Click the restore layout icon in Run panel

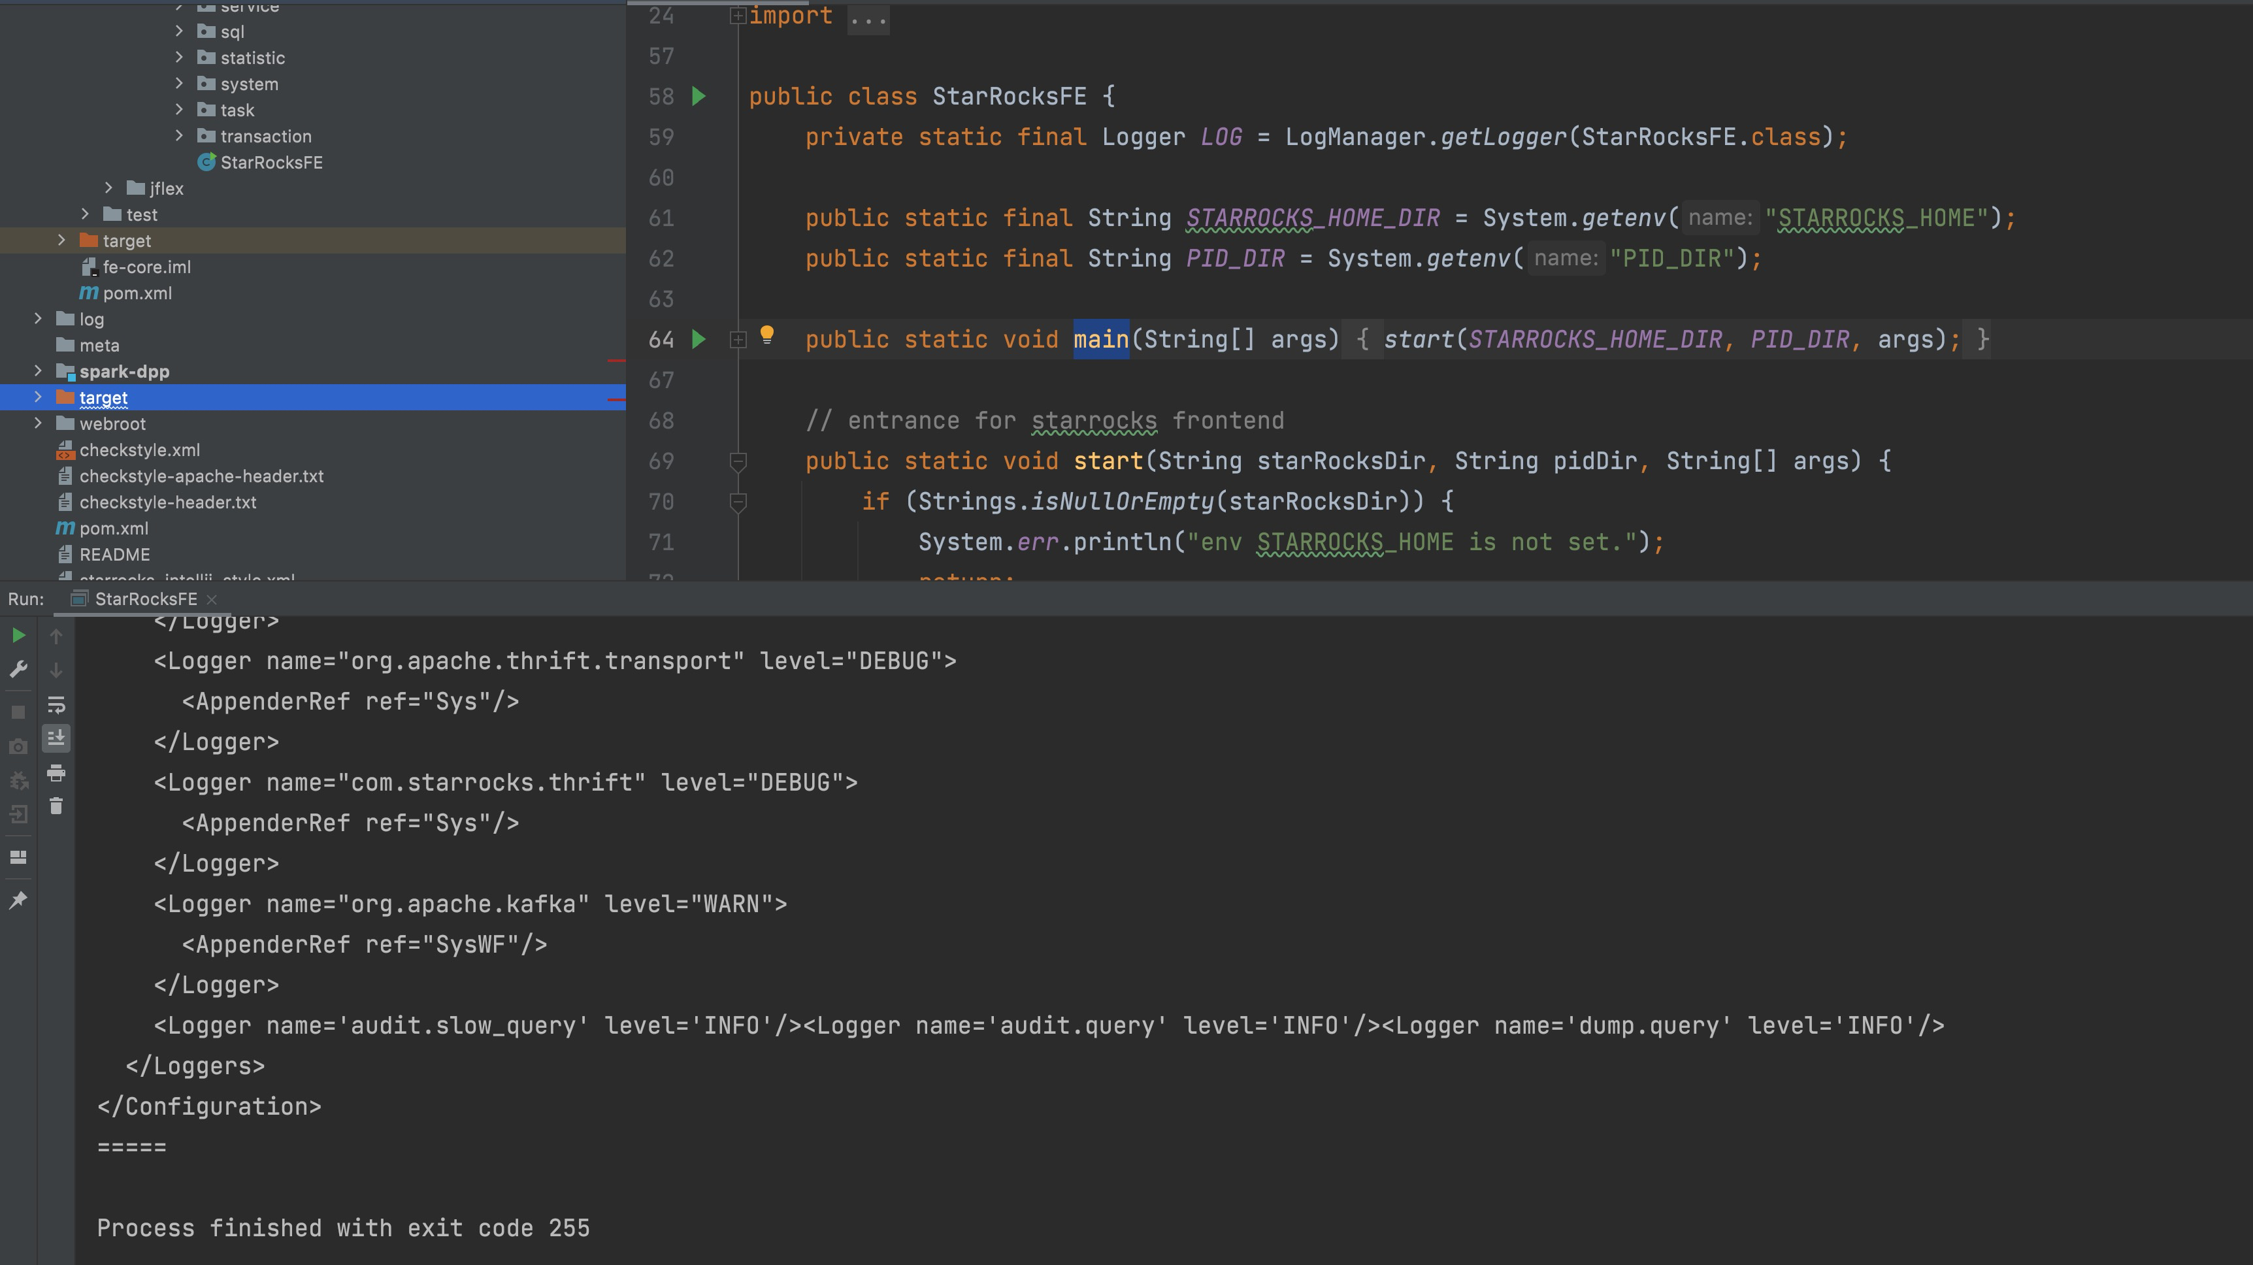pyautogui.click(x=18, y=857)
